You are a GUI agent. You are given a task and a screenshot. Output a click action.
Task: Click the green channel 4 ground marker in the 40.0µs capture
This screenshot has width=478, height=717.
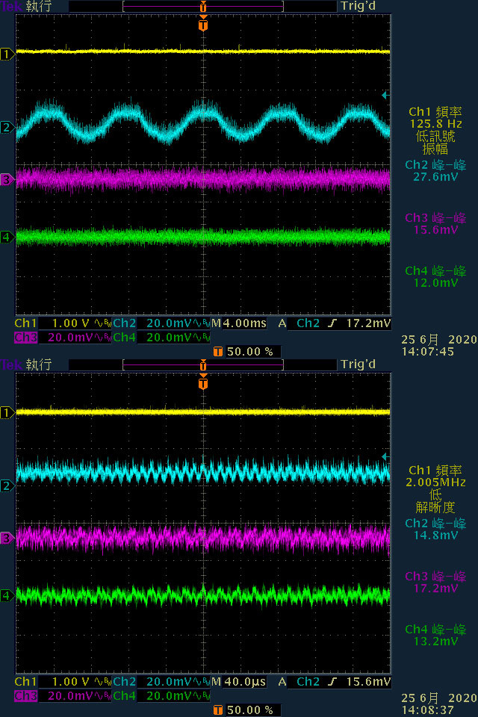click(x=7, y=595)
